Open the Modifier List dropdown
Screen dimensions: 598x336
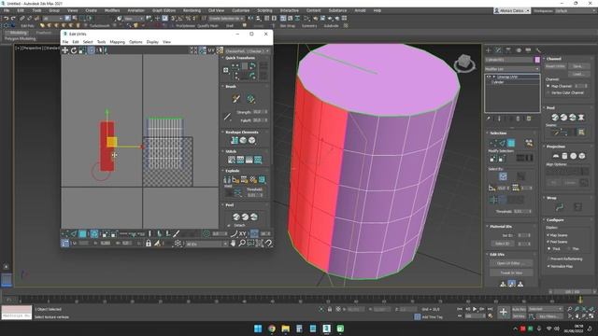[x=512, y=69]
